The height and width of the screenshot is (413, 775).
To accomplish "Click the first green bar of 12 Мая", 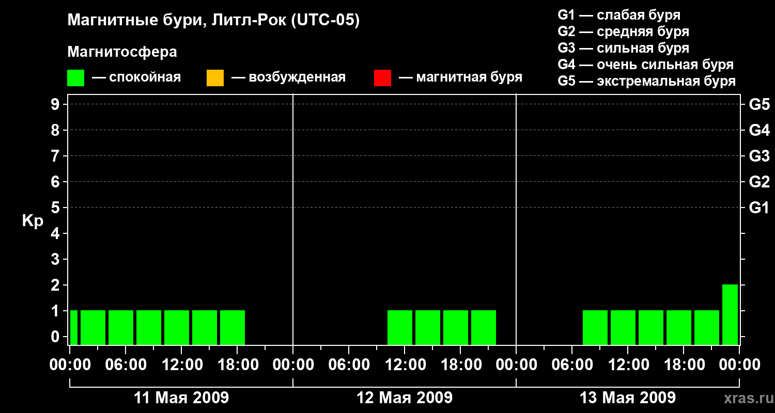I will click(x=400, y=327).
